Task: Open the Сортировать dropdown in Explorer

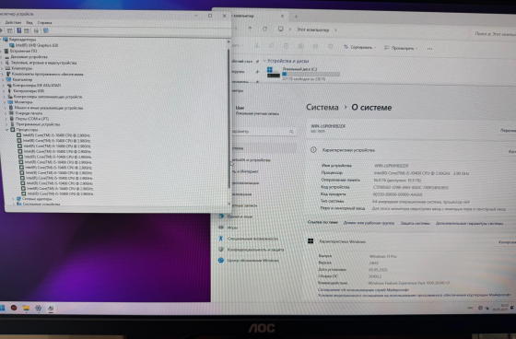Action: point(359,47)
